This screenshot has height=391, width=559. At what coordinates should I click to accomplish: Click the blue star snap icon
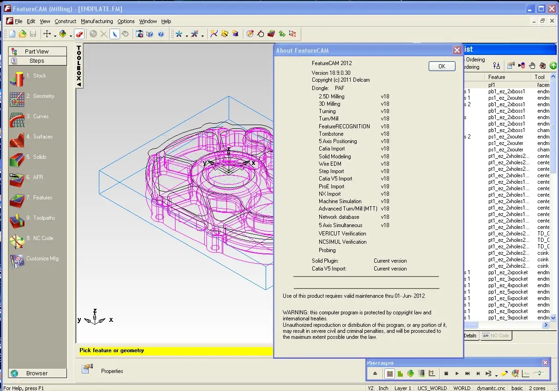click(179, 34)
